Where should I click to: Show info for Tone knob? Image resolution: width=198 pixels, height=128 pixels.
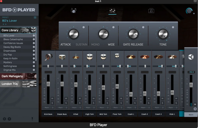(173, 27)
